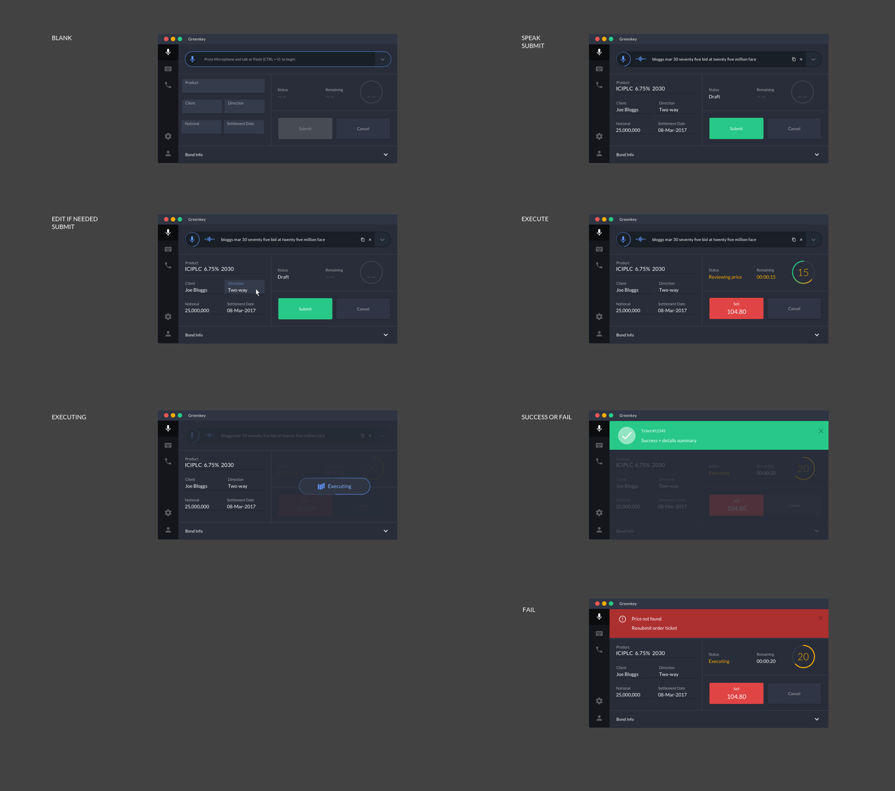
Task: Expand Bond Info in the EXECUTE window
Action: pyautogui.click(x=817, y=335)
